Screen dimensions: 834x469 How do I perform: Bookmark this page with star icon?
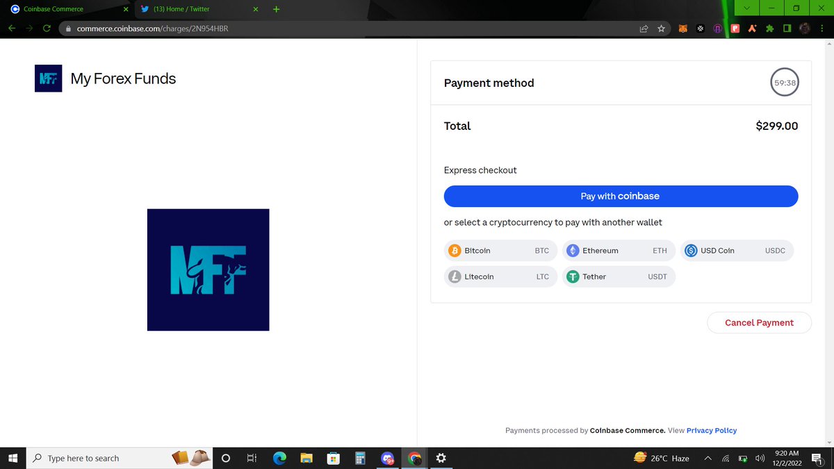click(x=661, y=28)
